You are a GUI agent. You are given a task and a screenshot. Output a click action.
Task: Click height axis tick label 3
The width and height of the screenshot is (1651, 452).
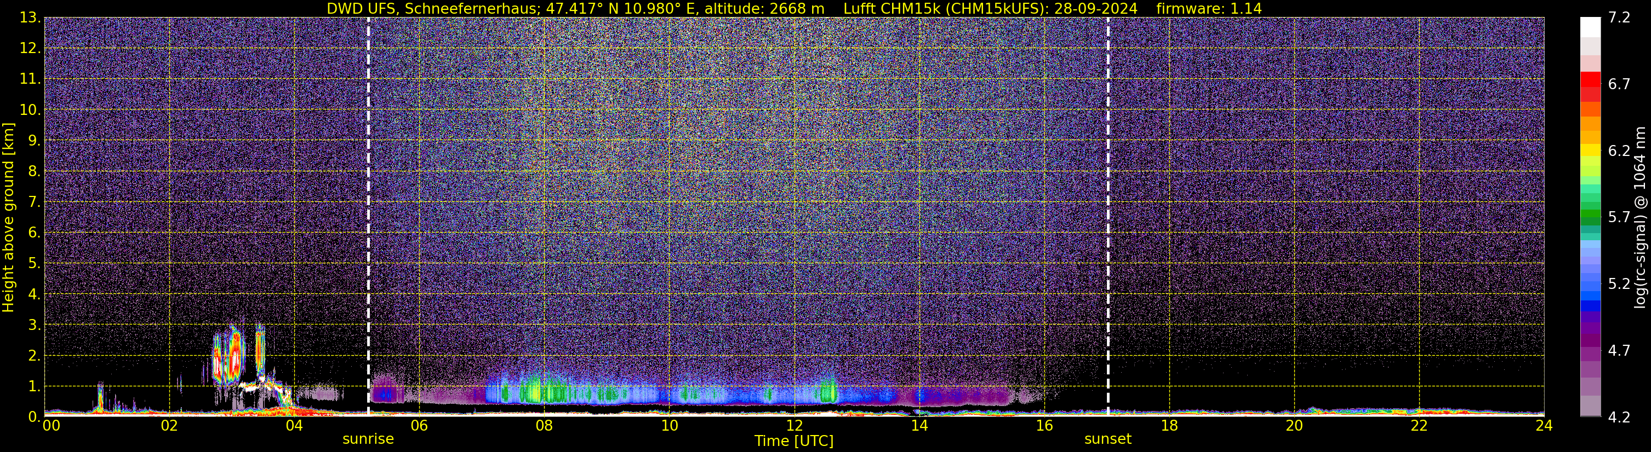(35, 324)
